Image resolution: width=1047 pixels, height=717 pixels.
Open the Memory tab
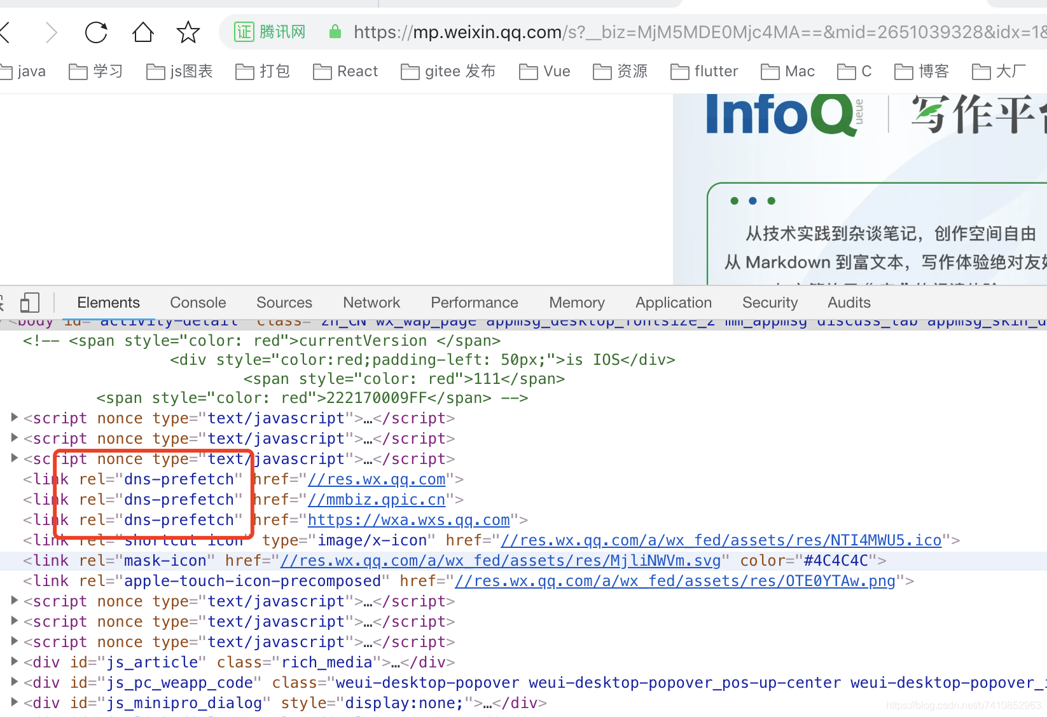coord(577,303)
